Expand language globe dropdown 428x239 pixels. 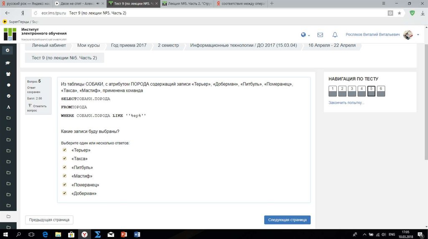pos(305,35)
